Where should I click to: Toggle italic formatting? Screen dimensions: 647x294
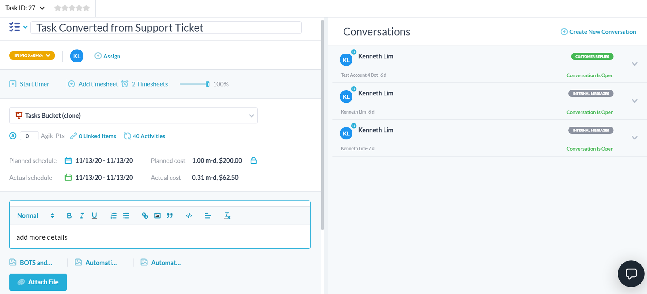pyautogui.click(x=82, y=215)
